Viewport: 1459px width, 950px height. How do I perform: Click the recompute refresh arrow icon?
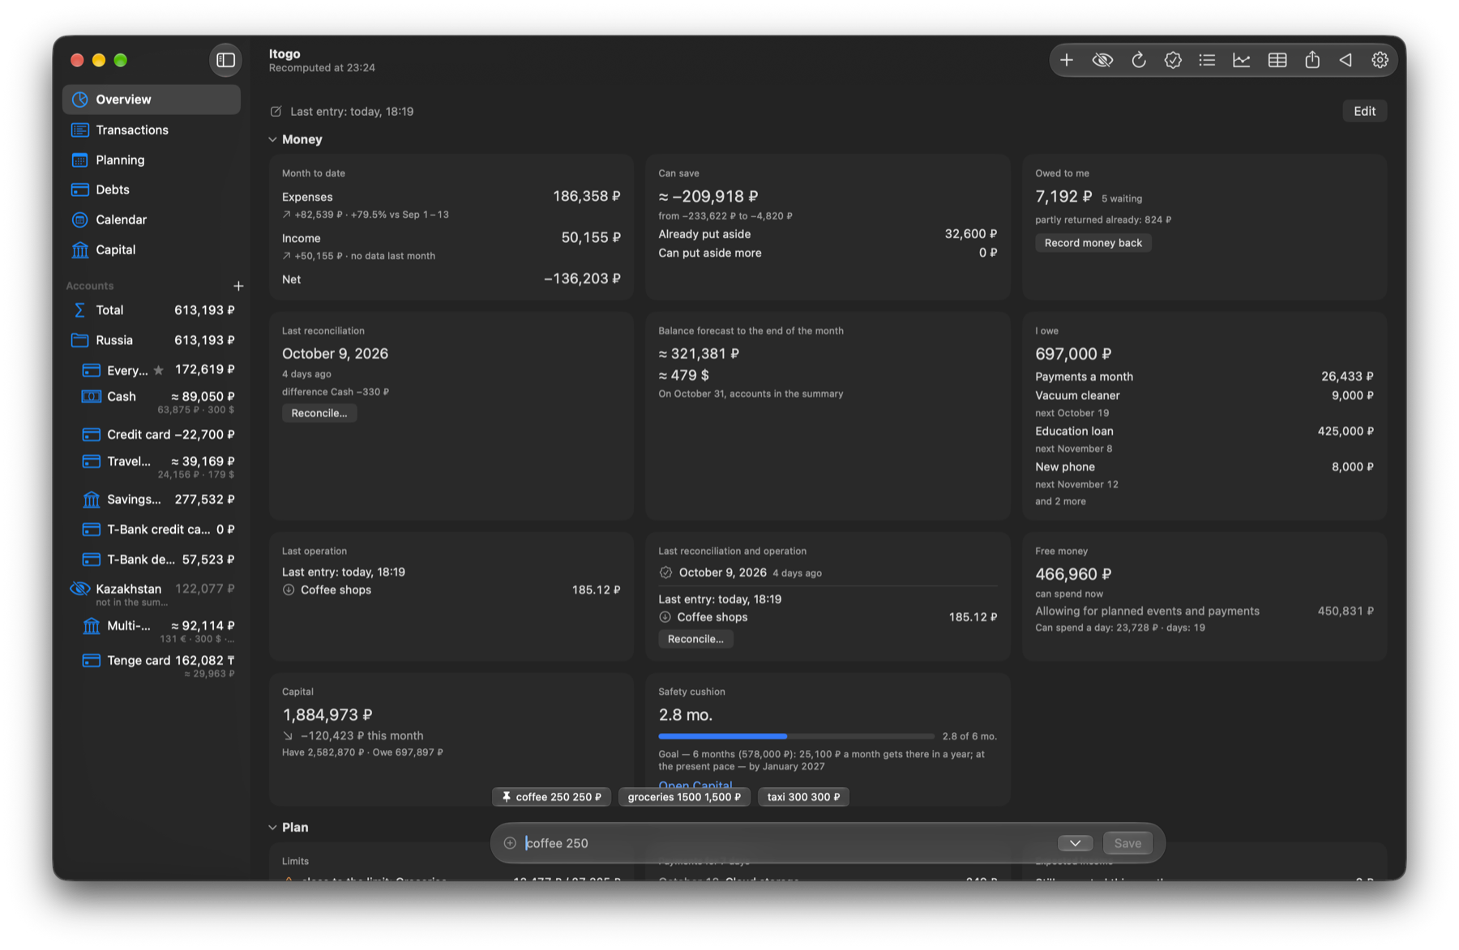click(x=1138, y=60)
